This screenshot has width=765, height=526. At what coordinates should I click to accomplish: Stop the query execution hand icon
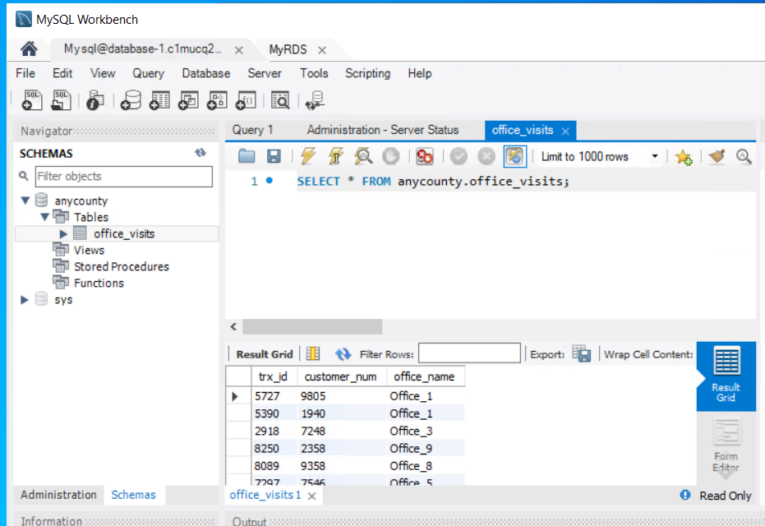[x=391, y=156]
